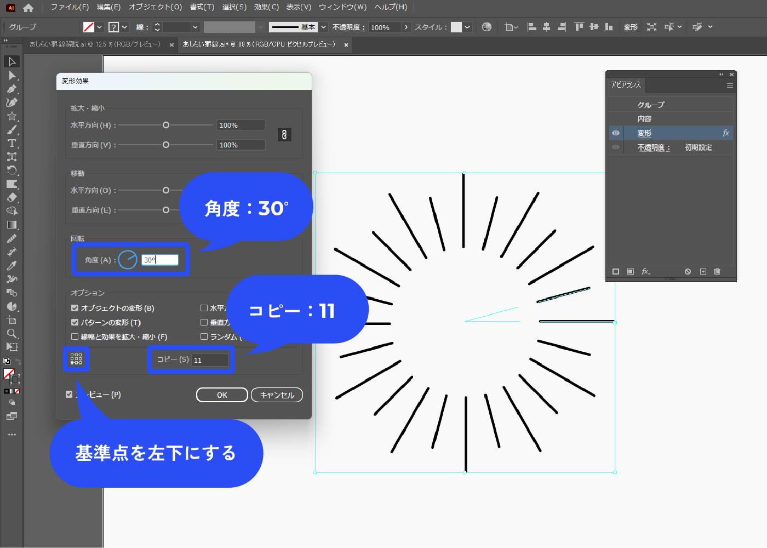Delete selected item in Appearance panel
The height and width of the screenshot is (548, 767).
coord(717,272)
